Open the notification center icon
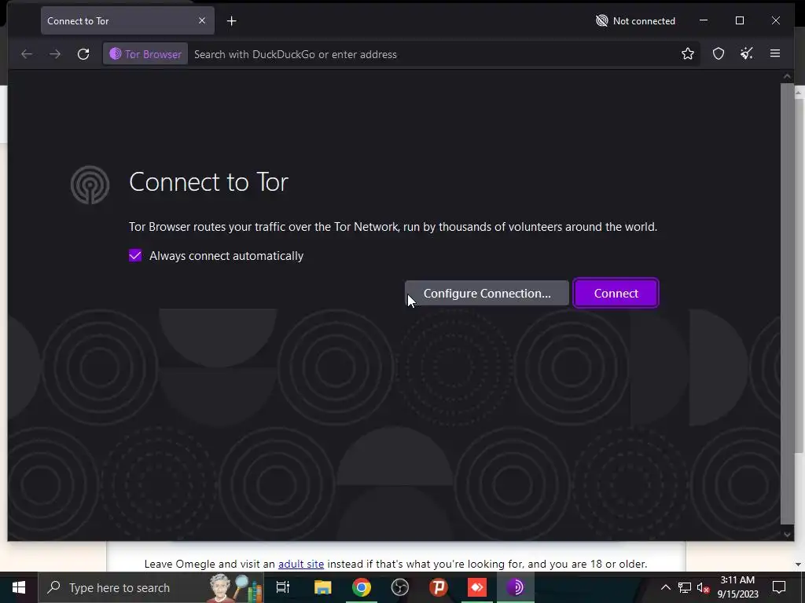805x603 pixels. (x=779, y=587)
